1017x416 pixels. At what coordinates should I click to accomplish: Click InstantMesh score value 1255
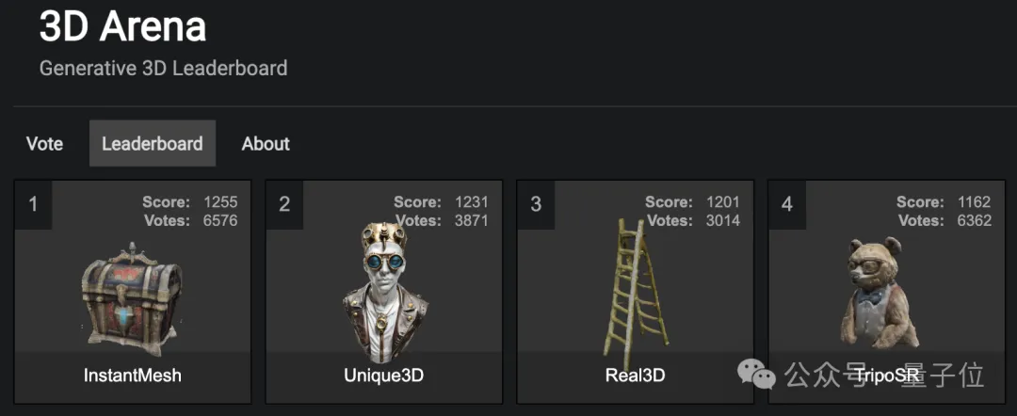(220, 202)
